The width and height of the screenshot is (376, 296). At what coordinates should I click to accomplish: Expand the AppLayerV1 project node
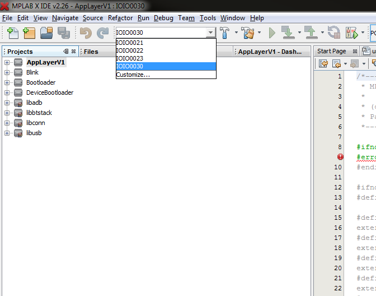coord(7,62)
